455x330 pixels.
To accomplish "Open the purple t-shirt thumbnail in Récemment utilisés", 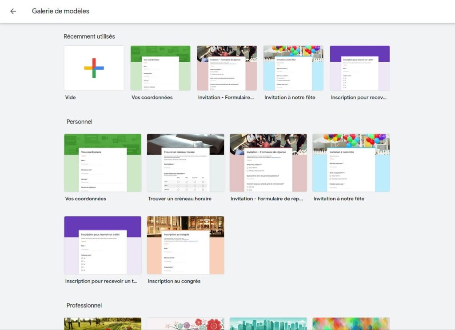I will pos(360,68).
